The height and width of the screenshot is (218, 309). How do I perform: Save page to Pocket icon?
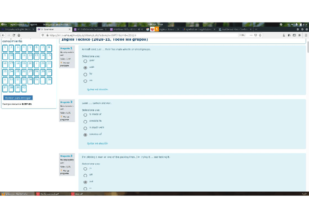click(255, 35)
